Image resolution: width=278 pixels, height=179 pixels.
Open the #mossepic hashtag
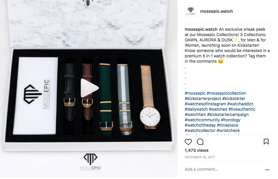(195, 93)
